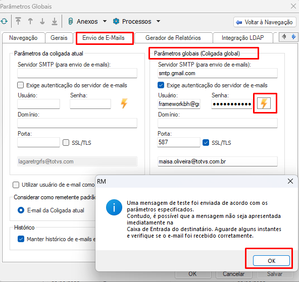Click the Anexos paperclip icon
The width and height of the screenshot is (299, 282).
(71, 21)
